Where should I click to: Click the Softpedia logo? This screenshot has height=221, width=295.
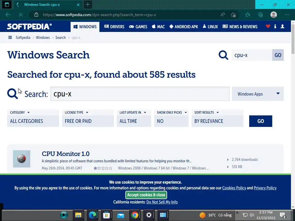[29, 26]
